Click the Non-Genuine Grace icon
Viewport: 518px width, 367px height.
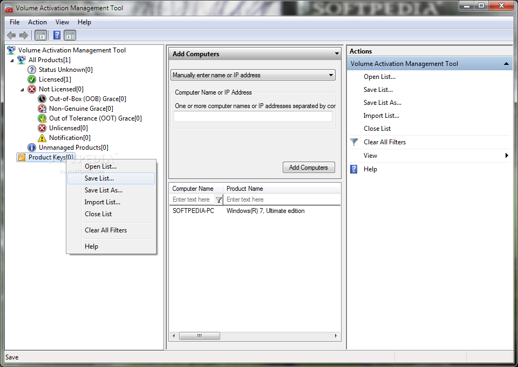coord(42,109)
